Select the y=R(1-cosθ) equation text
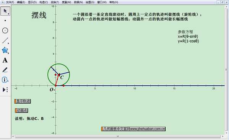The height and width of the screenshot is (140, 229). tap(188, 41)
